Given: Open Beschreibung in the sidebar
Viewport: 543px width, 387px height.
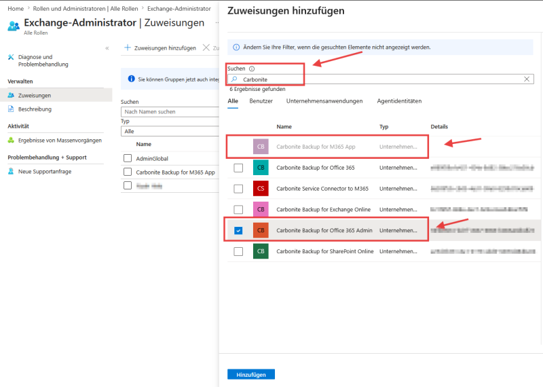Looking at the screenshot, I should pyautogui.click(x=35, y=109).
